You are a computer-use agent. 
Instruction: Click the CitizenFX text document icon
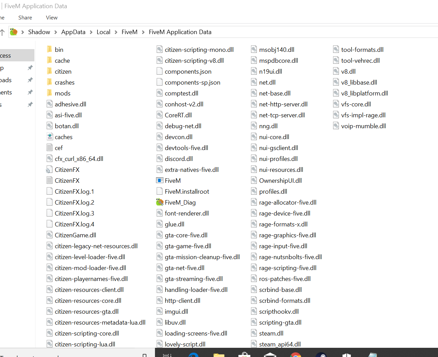coord(50,180)
